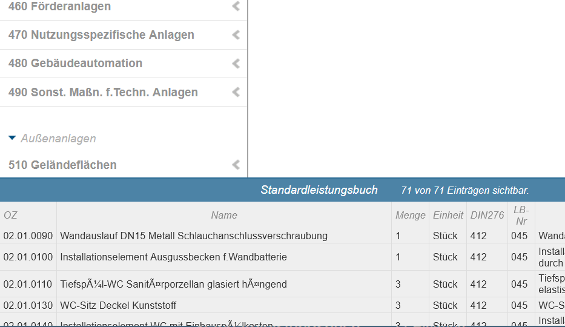Select OZ cell 02.01.0100
The height and width of the screenshot is (327, 565).
pyautogui.click(x=28, y=257)
